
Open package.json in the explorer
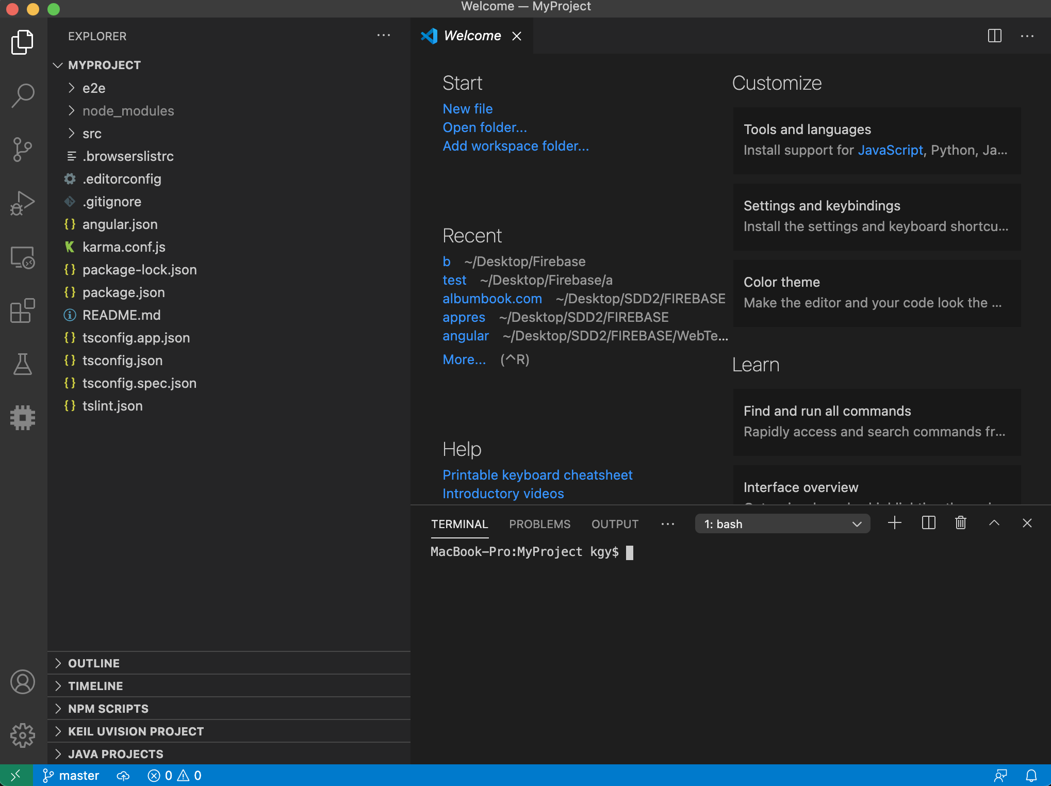pyautogui.click(x=124, y=292)
